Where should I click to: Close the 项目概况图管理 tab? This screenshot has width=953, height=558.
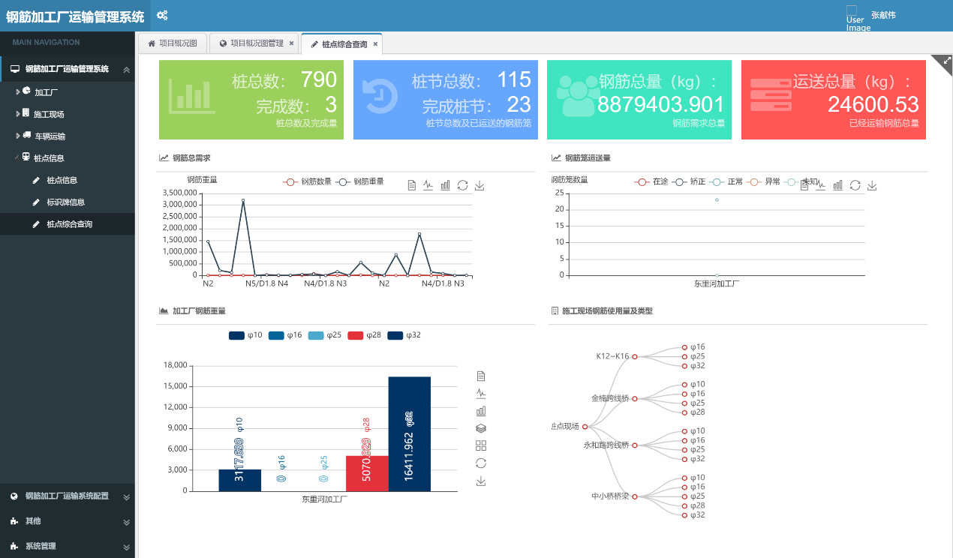[x=291, y=43]
